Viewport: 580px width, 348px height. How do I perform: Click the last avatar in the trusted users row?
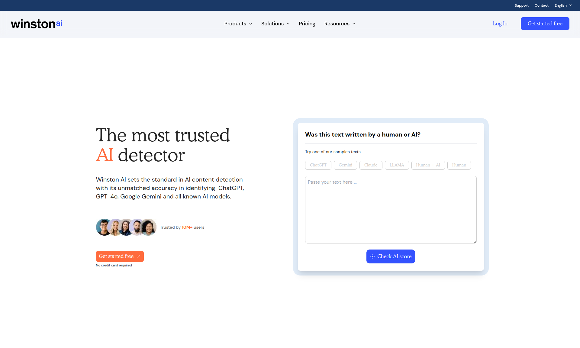tap(149, 227)
